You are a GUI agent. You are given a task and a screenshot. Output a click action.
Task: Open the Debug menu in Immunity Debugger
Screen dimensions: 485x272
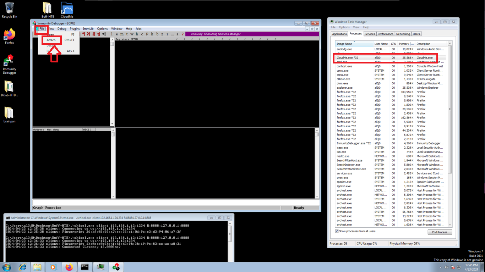coord(62,29)
